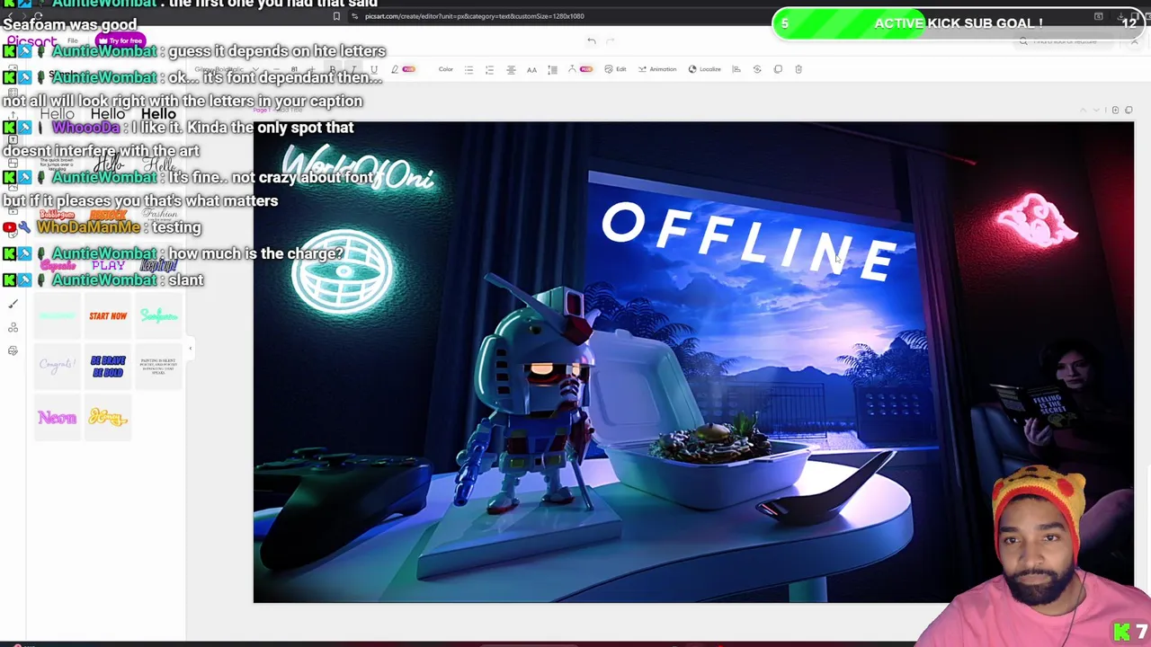Move to next page with down arrow
This screenshot has width=1151, height=647.
click(1098, 111)
